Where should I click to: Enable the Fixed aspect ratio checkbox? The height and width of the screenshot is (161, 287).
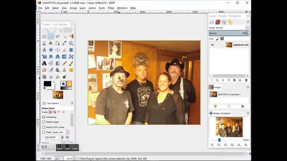43,132
